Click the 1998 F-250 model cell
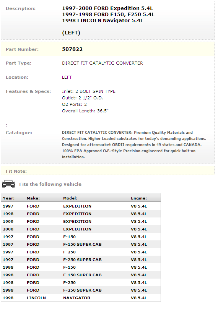Screen dimensions: 218x313 [x=69, y=282]
